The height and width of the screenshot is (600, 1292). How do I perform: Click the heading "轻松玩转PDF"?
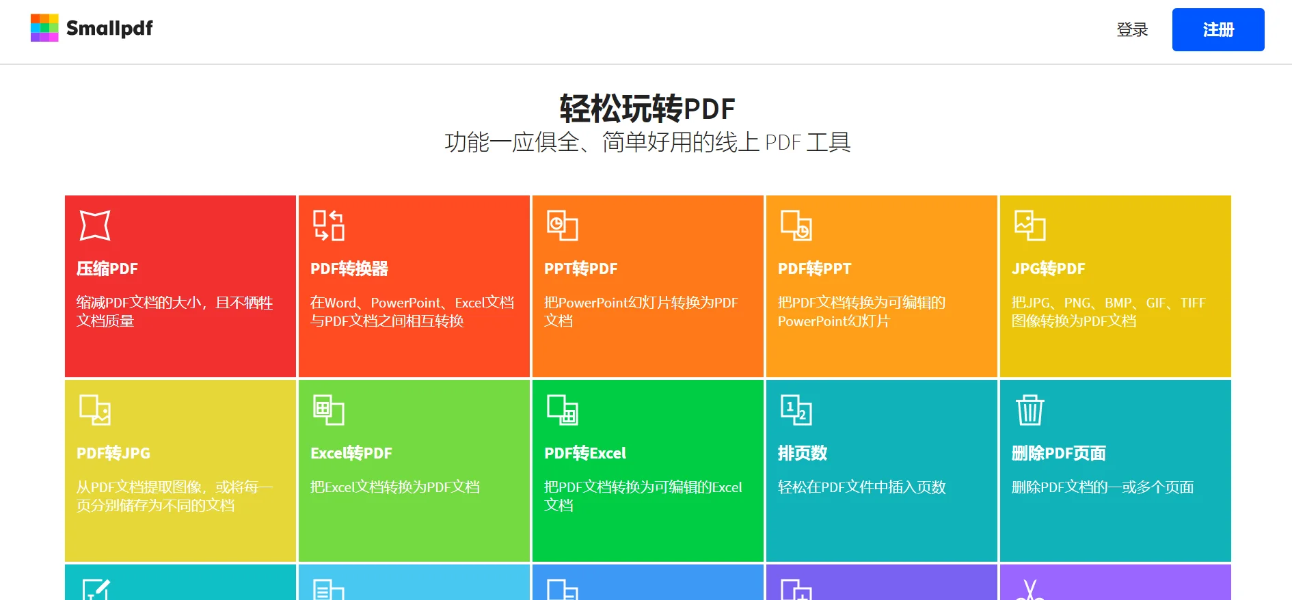[x=647, y=109]
